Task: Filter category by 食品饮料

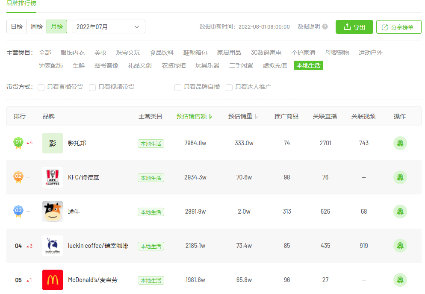Action: [162, 53]
